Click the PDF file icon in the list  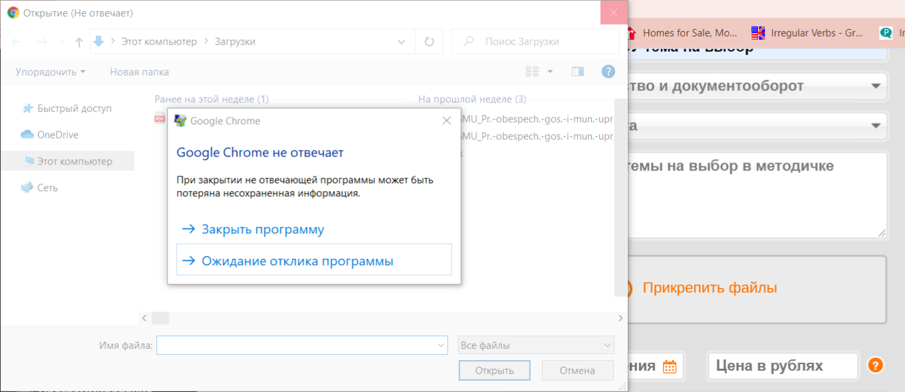coord(160,119)
